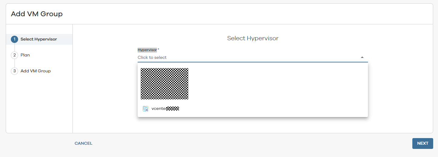The width and height of the screenshot is (438, 157).
Task: Click the 'Select Hypervisor' main panel heading
Action: [x=253, y=38]
